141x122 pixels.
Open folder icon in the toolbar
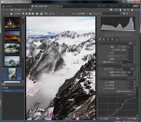point(11,14)
